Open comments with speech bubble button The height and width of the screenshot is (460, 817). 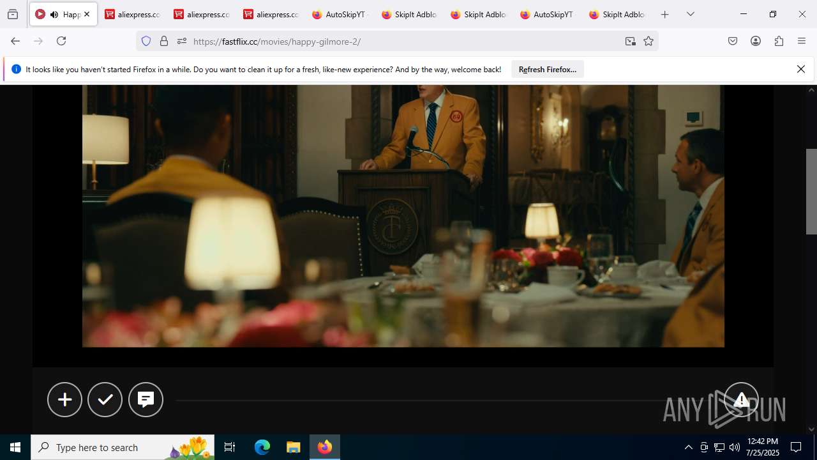[146, 399]
